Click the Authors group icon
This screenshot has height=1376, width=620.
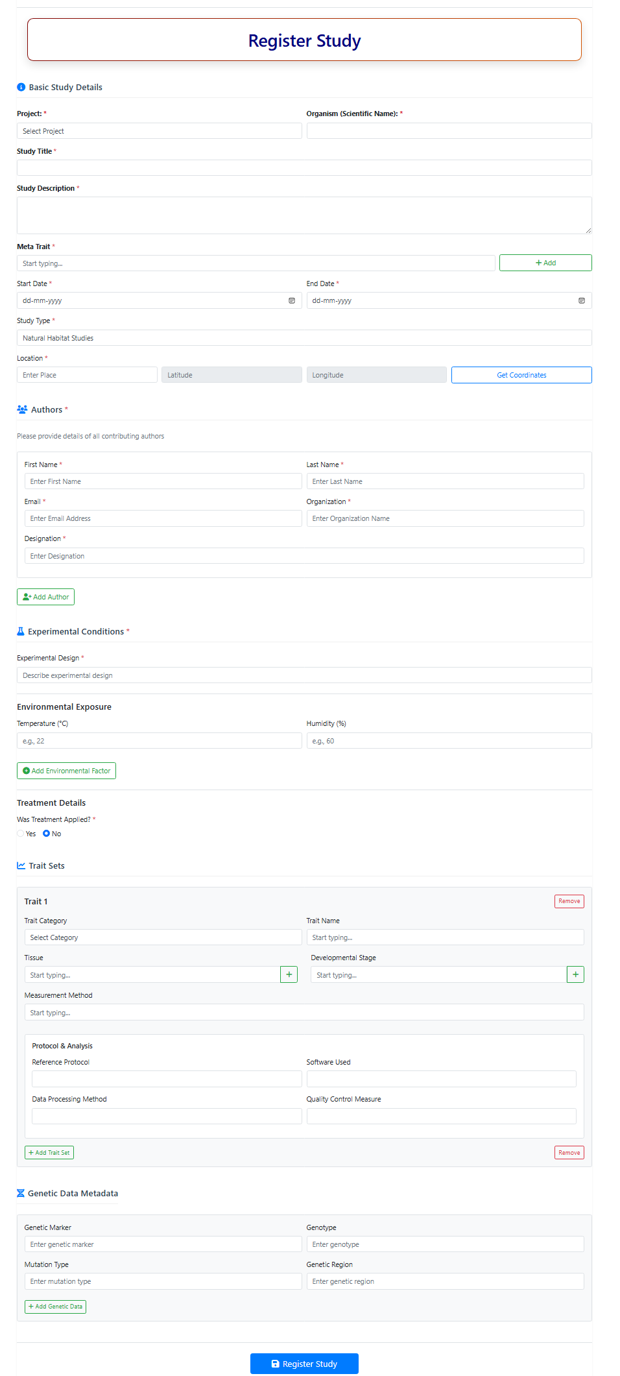pyautogui.click(x=22, y=409)
